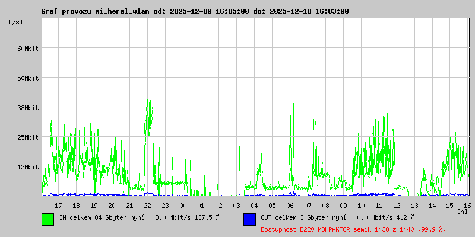
Task: Click the 60Mbit label on y-axis
Action: (27, 49)
